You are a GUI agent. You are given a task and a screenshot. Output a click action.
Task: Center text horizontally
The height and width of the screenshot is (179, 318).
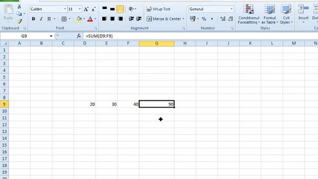tap(112, 19)
